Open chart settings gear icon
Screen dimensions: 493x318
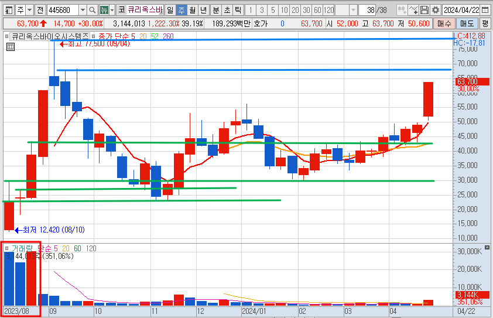tap(436, 11)
